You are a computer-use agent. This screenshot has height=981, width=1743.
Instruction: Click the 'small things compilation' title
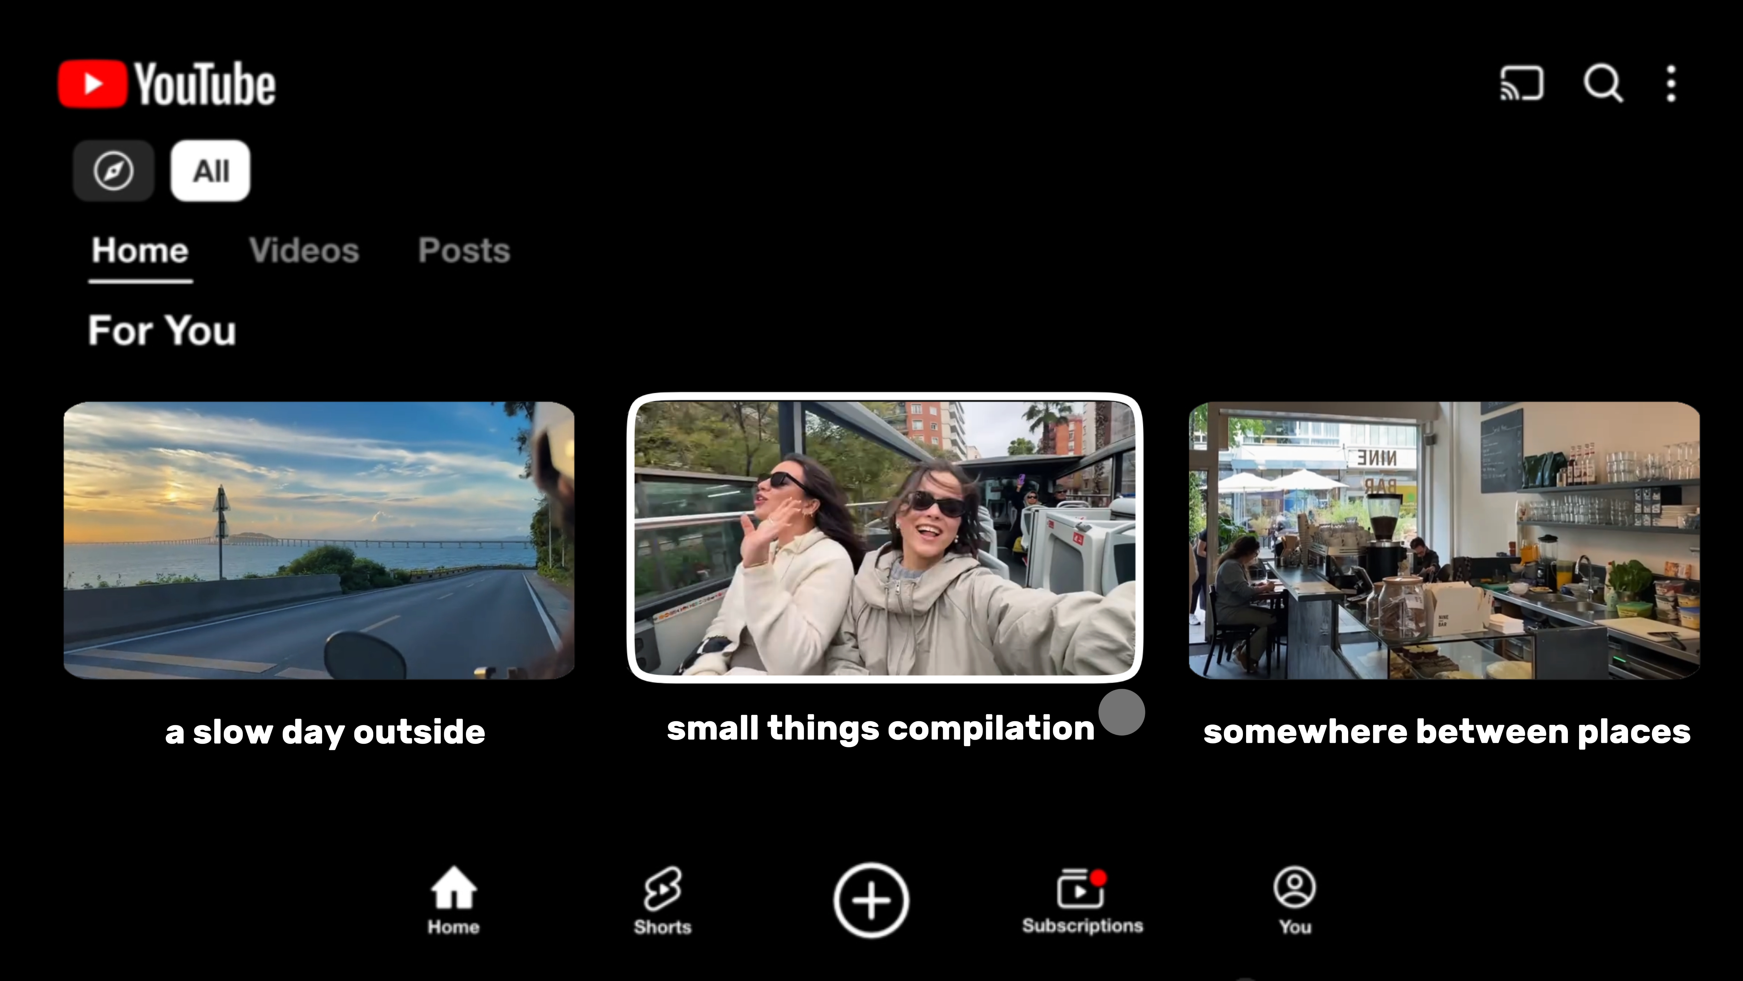click(880, 729)
